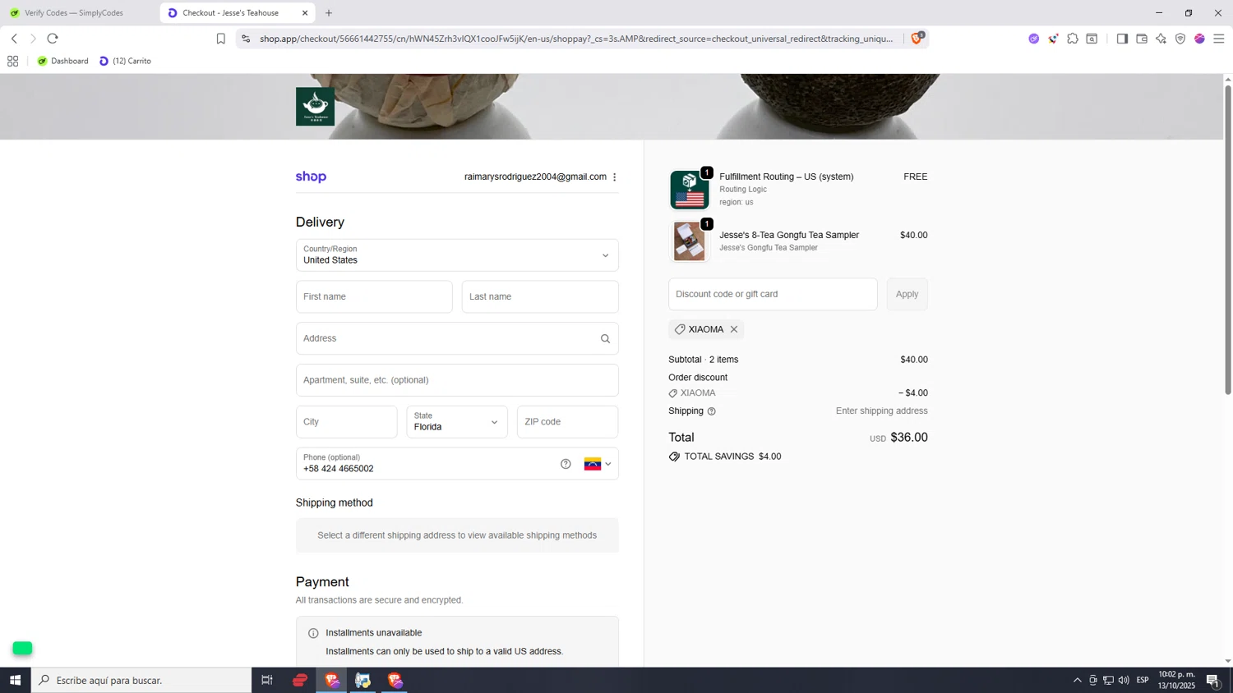Open Task View in the taskbar

[x=267, y=680]
